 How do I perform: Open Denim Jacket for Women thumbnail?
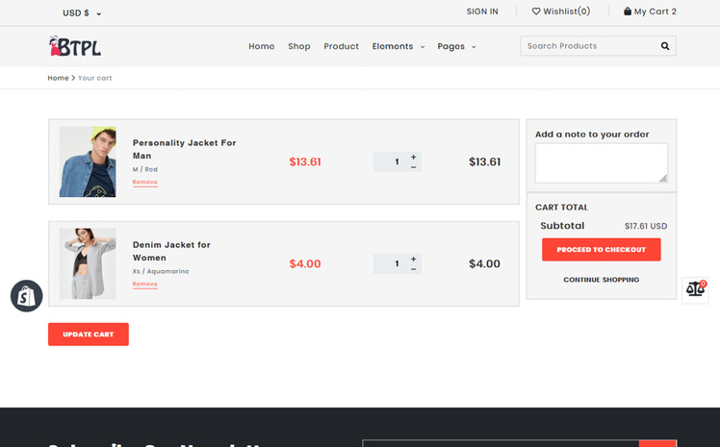tap(88, 263)
